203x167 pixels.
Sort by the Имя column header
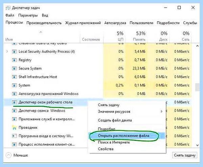coord(9,39)
